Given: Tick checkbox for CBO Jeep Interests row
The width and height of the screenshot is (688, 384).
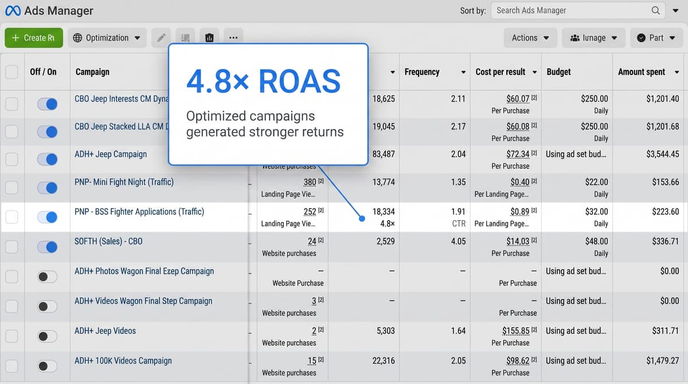Looking at the screenshot, I should [x=11, y=104].
